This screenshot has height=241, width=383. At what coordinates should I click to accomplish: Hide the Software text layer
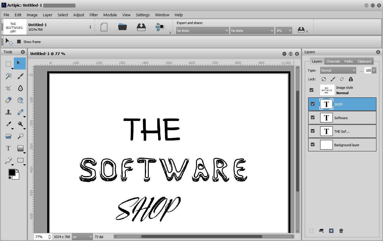(x=313, y=118)
